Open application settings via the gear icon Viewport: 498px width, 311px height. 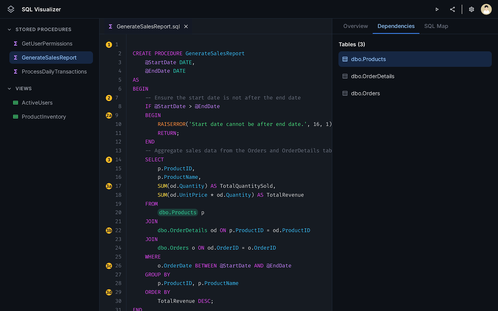[x=471, y=9]
